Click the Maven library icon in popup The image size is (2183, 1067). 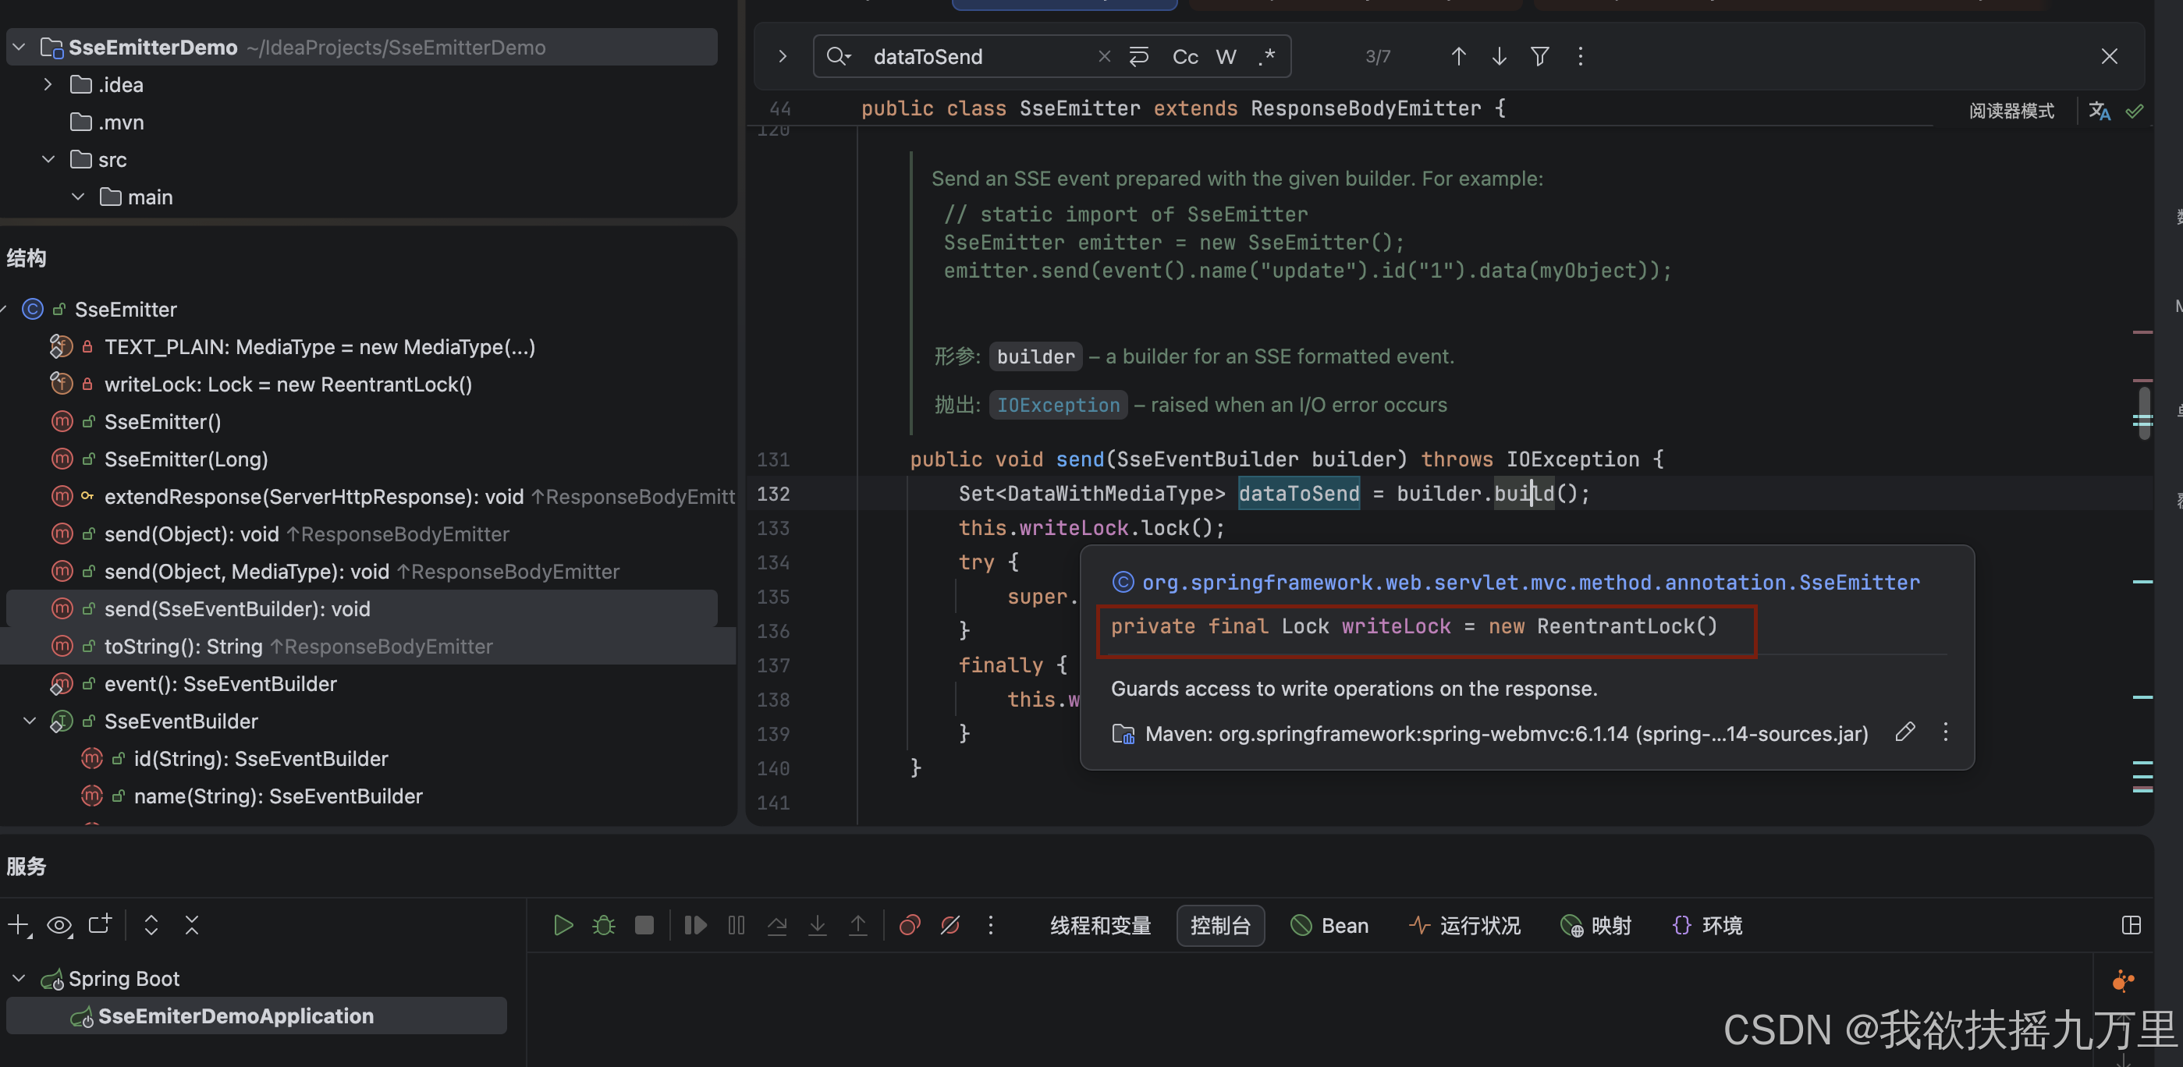tap(1123, 733)
